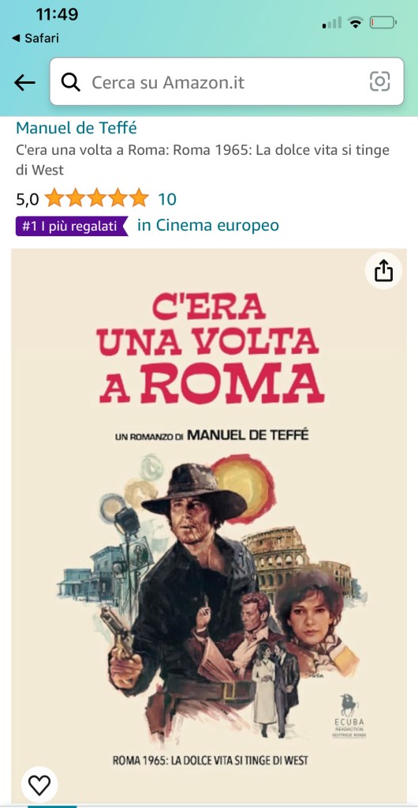Screen dimensions: 418x808
Task: Open the book cover image fullscreen
Action: point(209,525)
